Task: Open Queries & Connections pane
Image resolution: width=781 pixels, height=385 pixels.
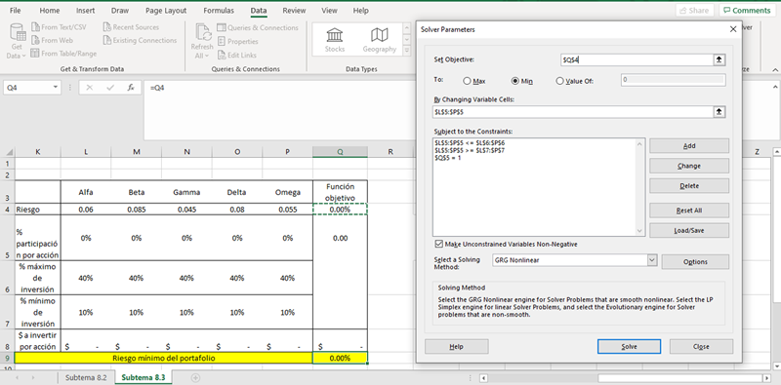Action: 258,28
